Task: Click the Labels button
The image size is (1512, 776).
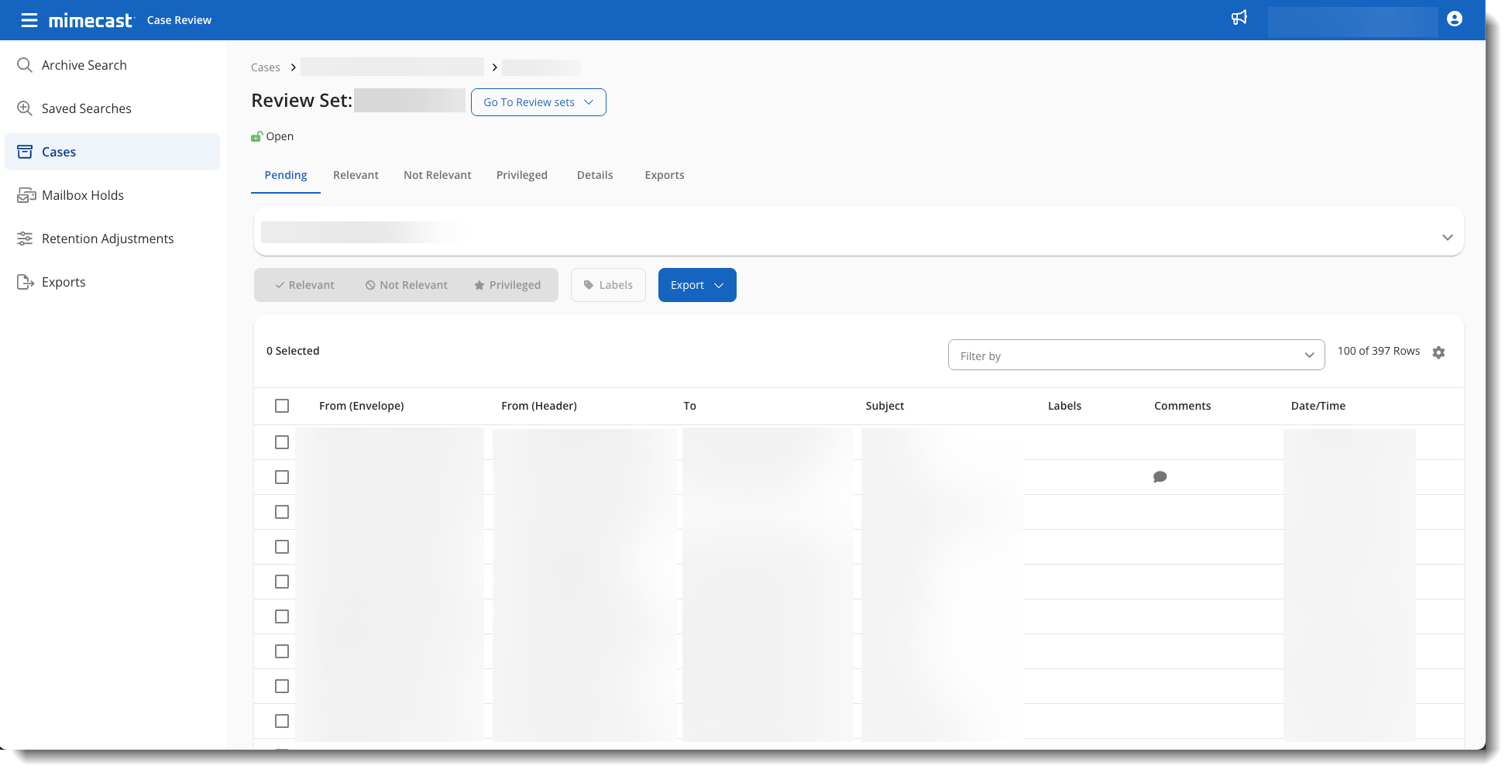Action: click(x=608, y=285)
